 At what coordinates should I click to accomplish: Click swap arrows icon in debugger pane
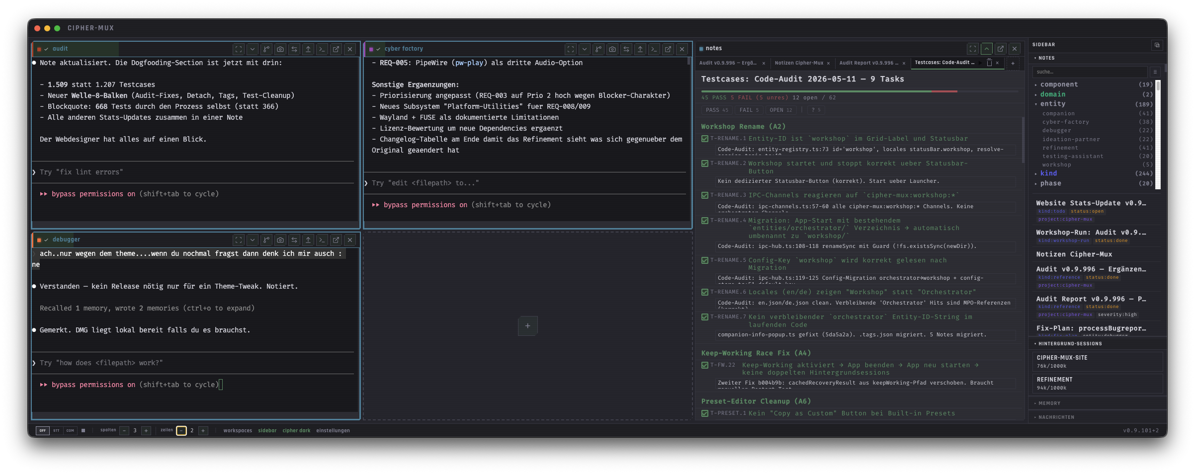tap(294, 240)
